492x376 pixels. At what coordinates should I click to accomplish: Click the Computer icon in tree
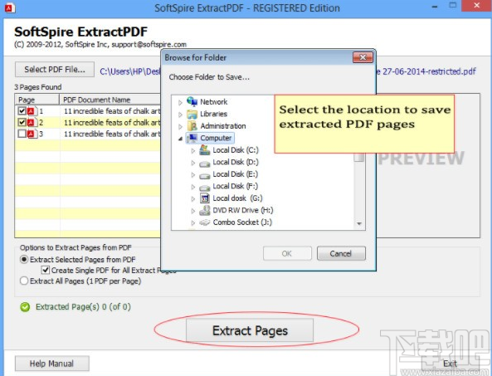click(x=192, y=138)
